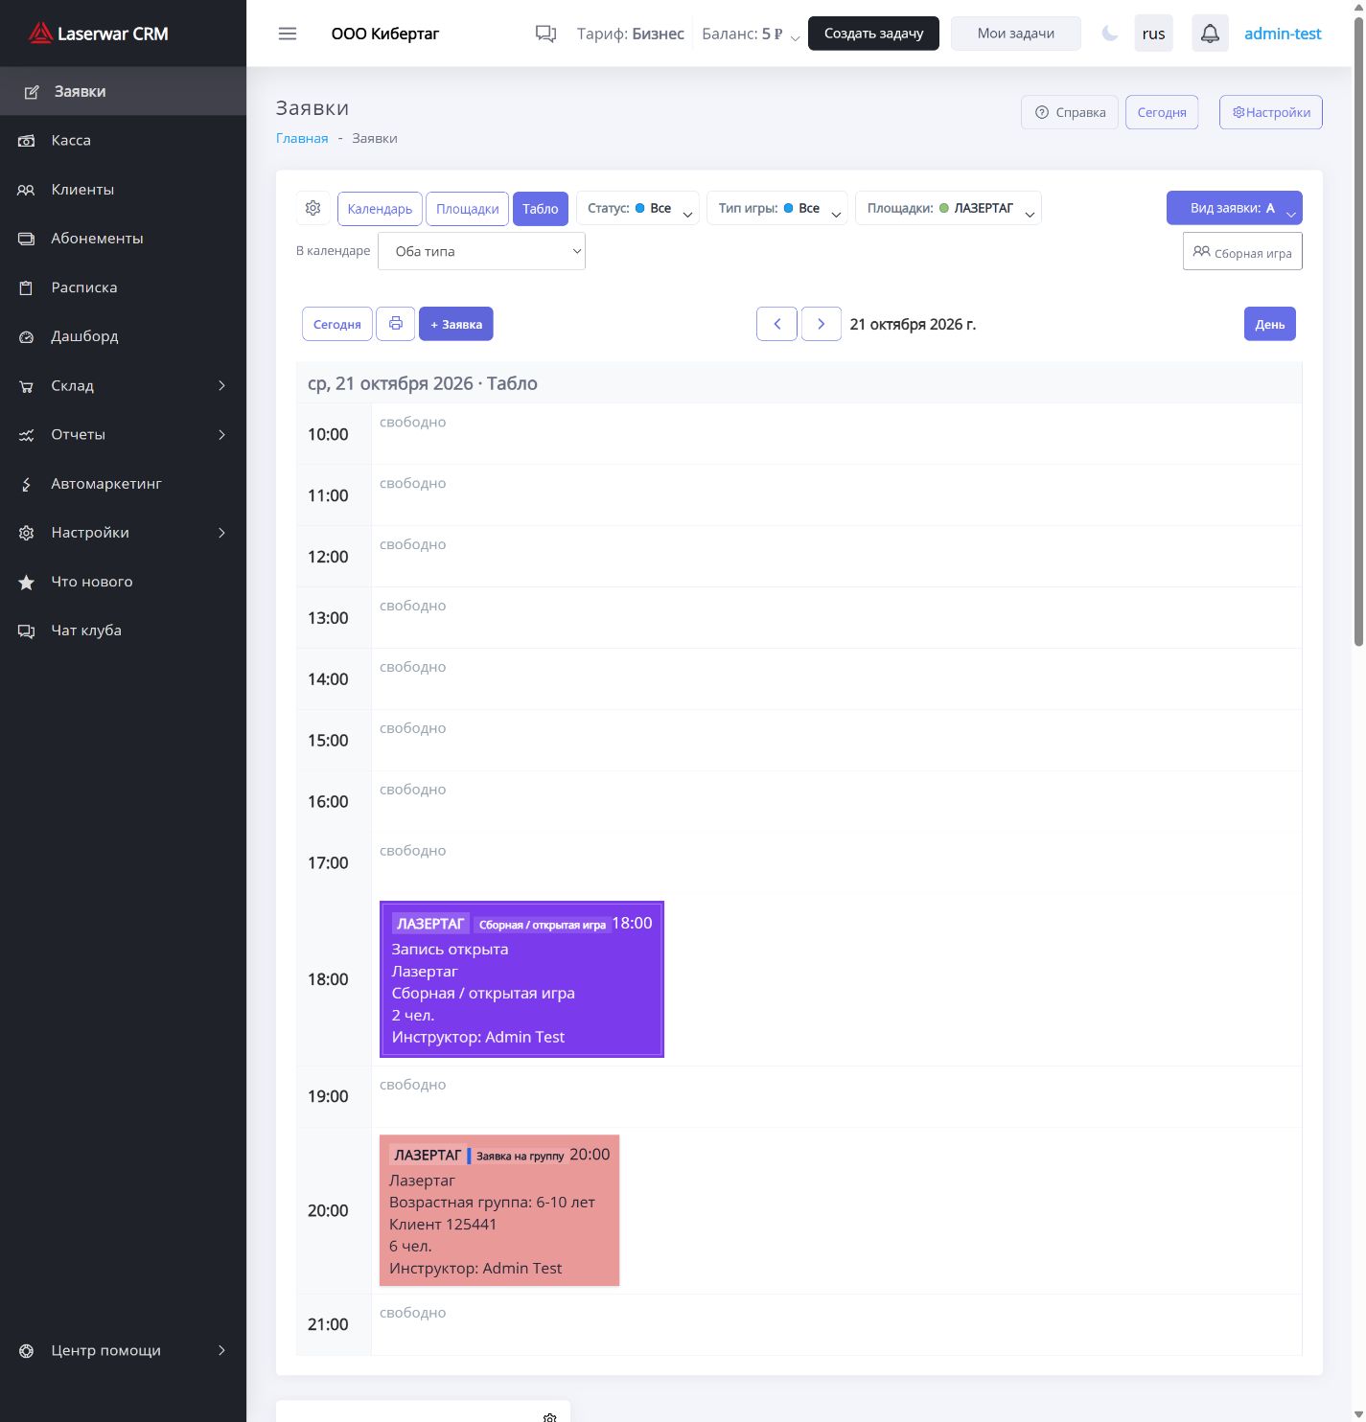The height and width of the screenshot is (1422, 1366).
Task: Open the Настройки button at top right
Action: click(1270, 112)
